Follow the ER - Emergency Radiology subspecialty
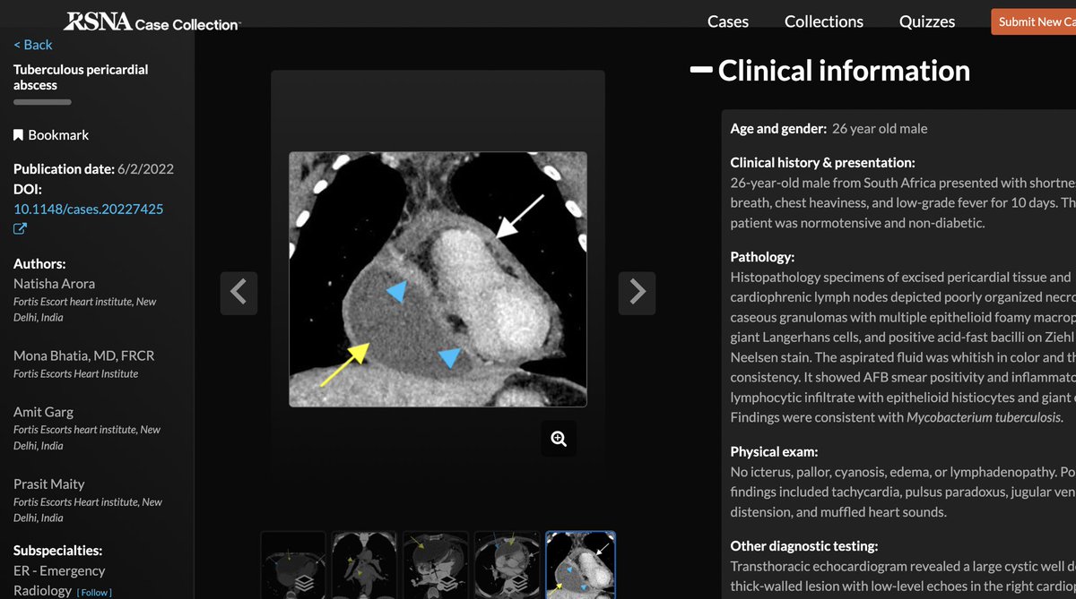The width and height of the screenshot is (1076, 599). pyautogui.click(x=94, y=592)
